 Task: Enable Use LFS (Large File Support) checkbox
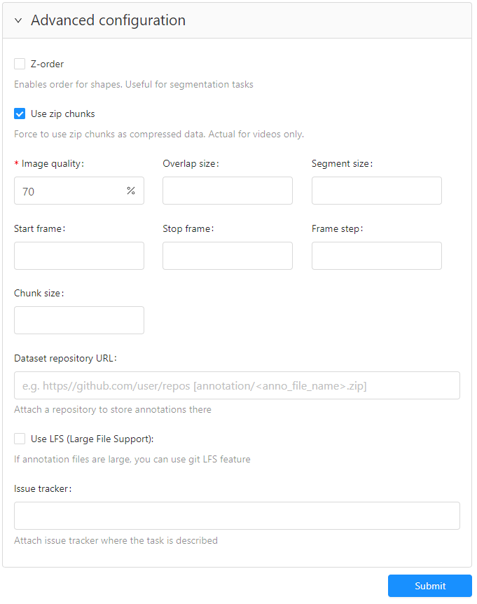pos(20,439)
